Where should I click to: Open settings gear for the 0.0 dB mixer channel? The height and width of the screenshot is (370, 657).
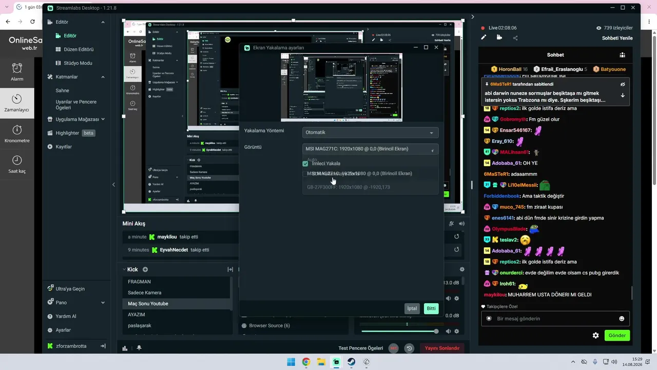click(x=457, y=331)
